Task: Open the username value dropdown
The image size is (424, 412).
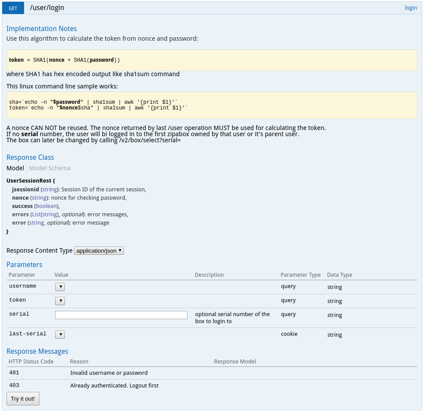Action: (x=60, y=286)
